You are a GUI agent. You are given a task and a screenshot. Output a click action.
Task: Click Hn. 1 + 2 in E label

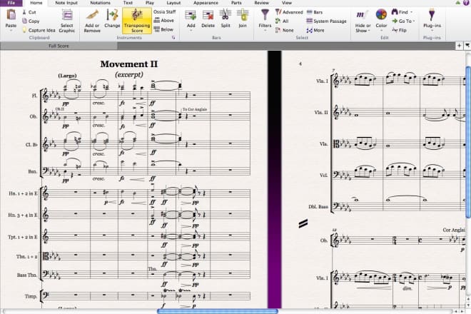tap(23, 193)
